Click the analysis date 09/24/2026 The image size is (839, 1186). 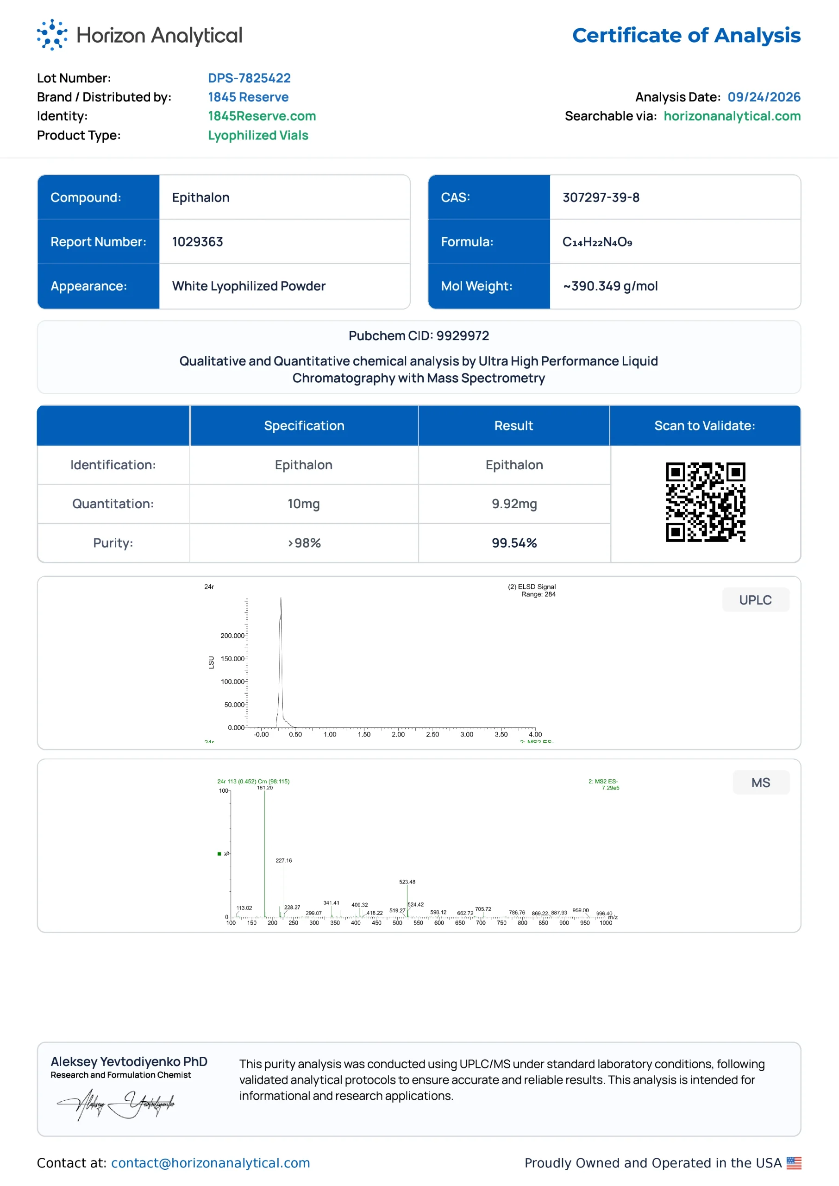[764, 97]
